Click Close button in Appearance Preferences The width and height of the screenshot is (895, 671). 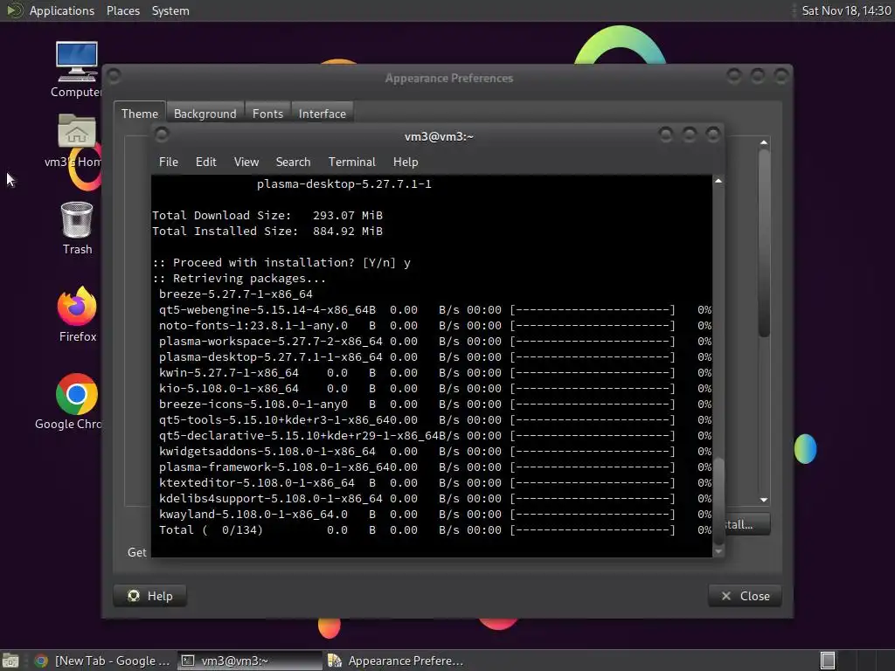(x=745, y=596)
